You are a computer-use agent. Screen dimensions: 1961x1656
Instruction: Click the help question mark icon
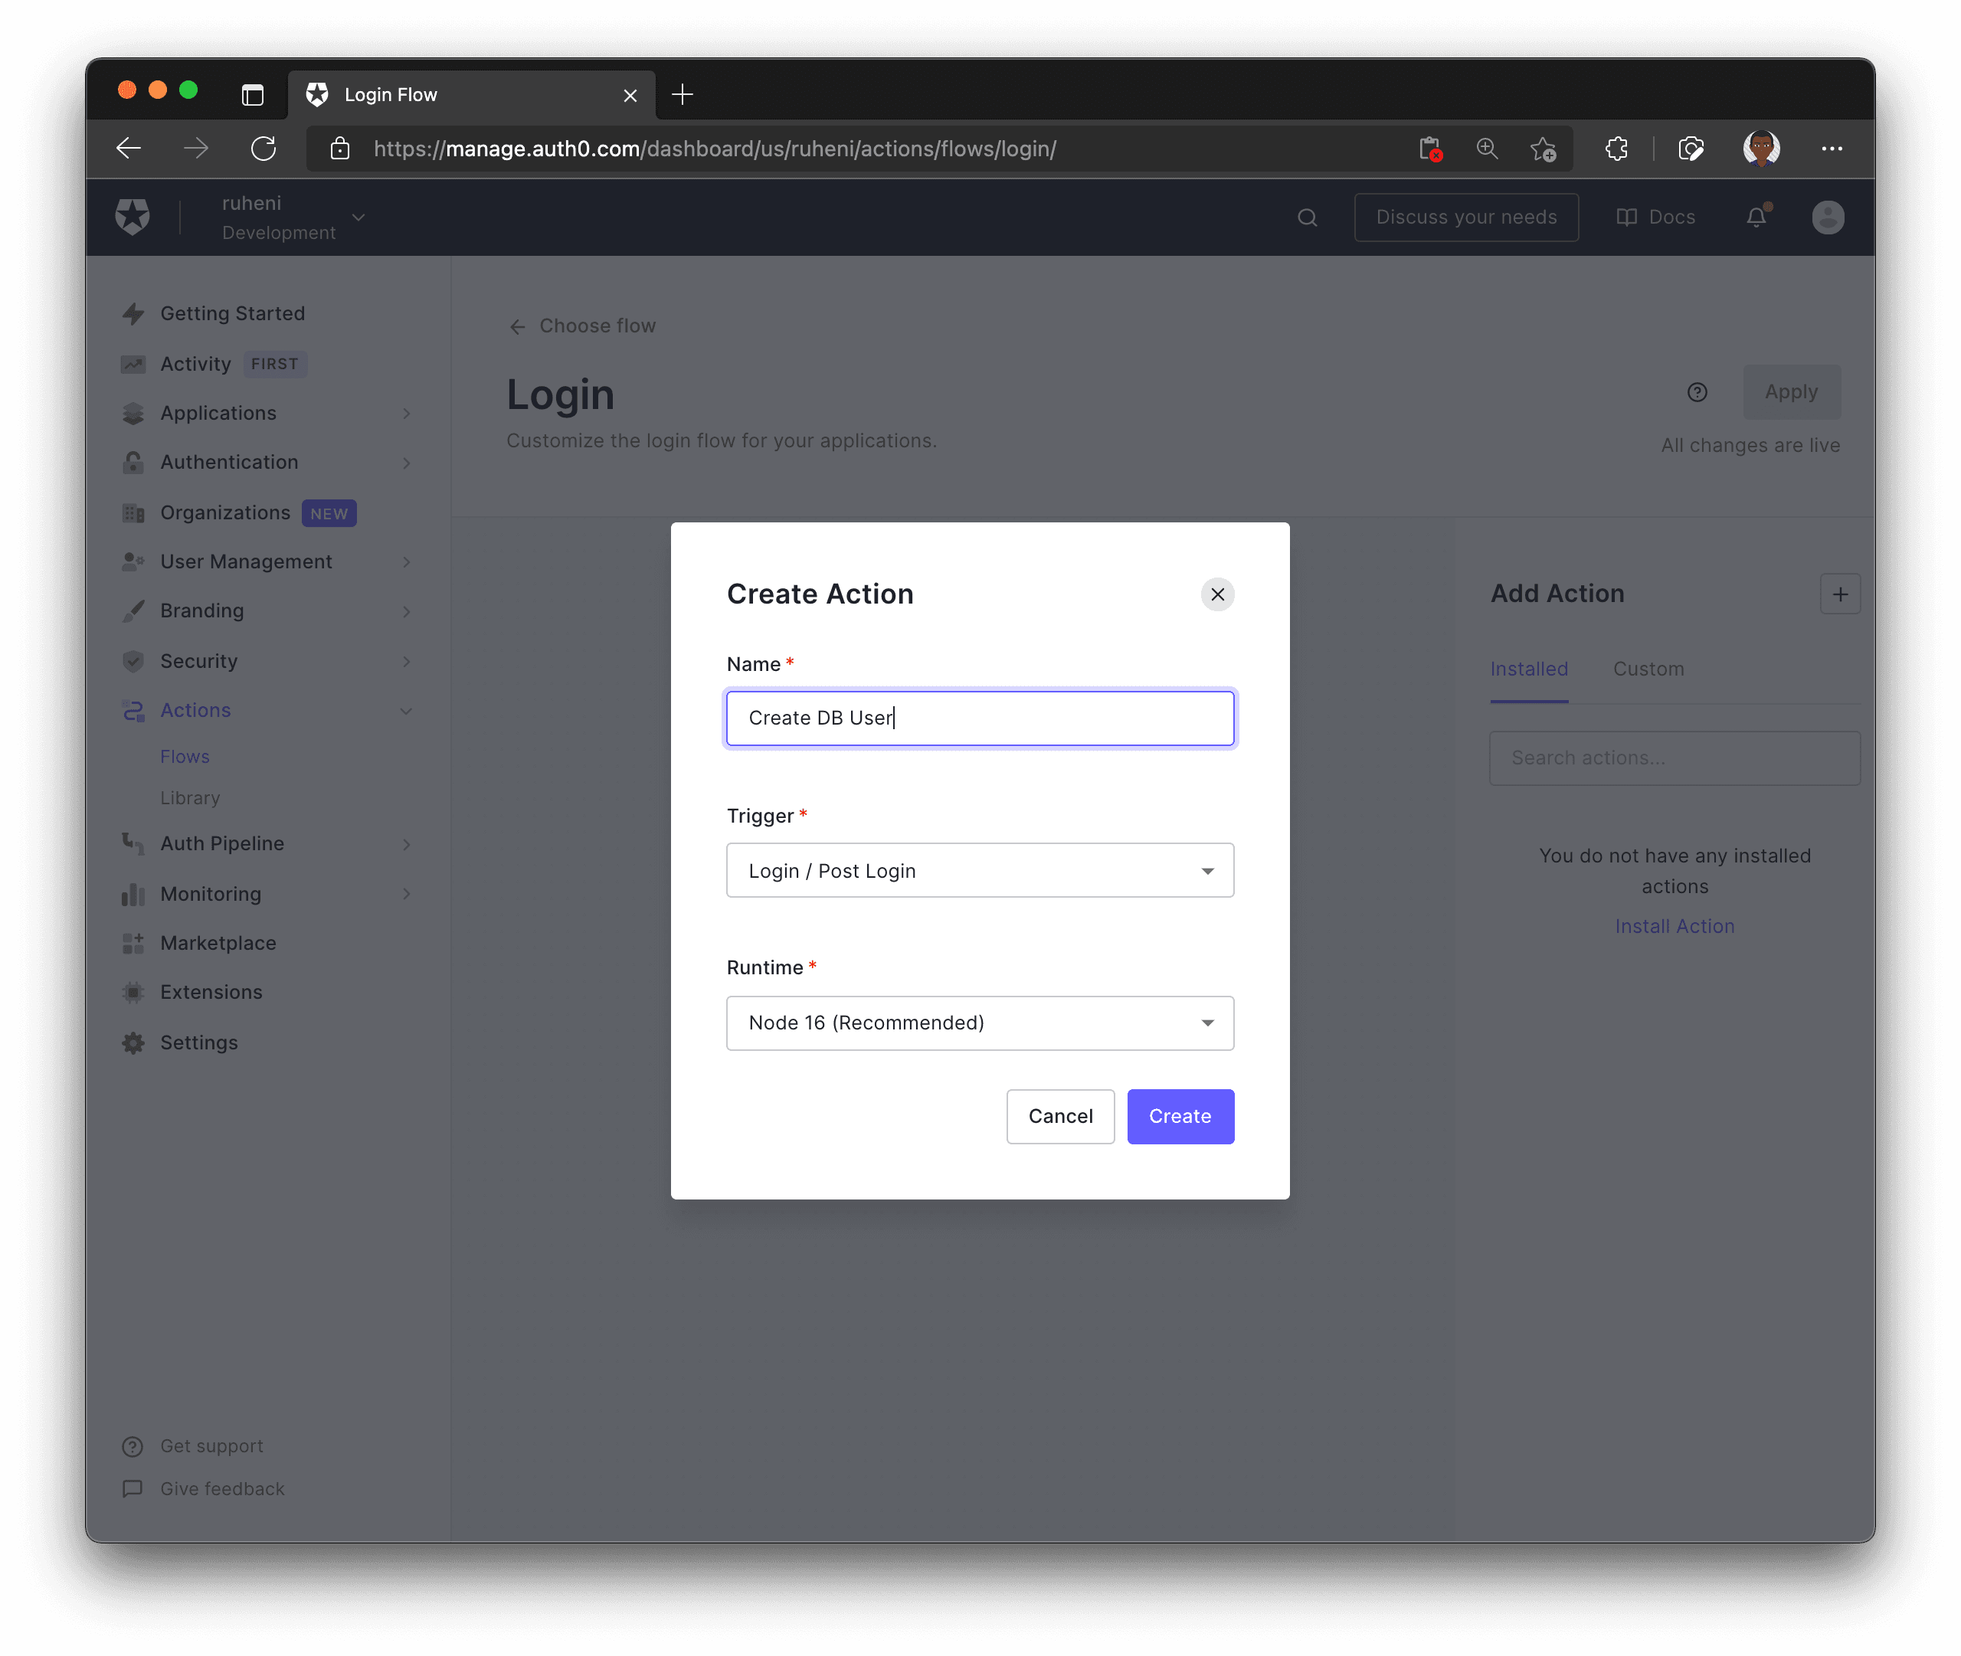pyautogui.click(x=1696, y=392)
